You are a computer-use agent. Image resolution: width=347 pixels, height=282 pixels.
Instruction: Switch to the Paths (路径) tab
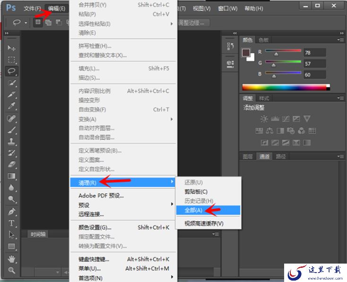click(281, 157)
